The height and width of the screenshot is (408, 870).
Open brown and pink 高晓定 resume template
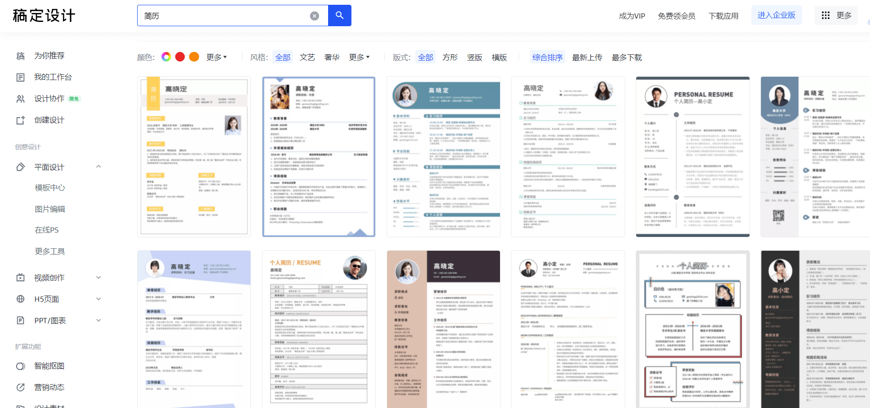443,329
